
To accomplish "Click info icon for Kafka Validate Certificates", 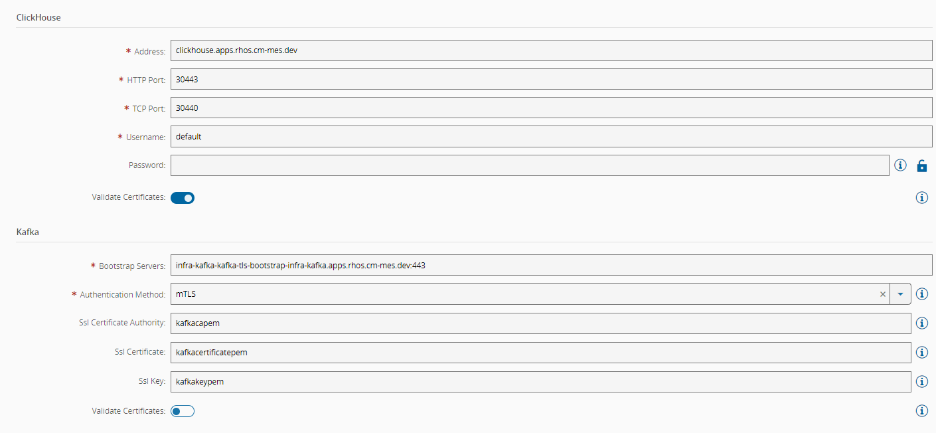I will click(x=921, y=411).
